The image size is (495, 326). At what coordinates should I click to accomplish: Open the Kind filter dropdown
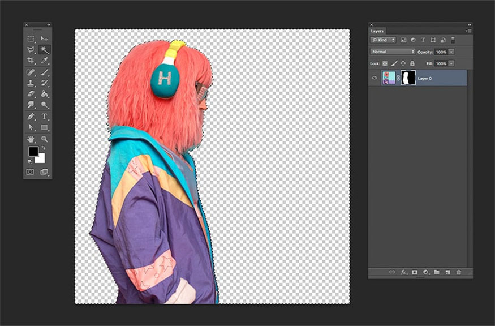click(383, 40)
